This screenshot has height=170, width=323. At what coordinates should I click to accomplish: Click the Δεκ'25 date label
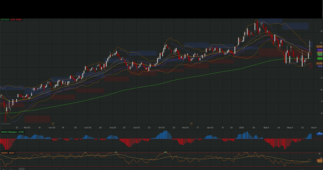[x=210, y=128]
